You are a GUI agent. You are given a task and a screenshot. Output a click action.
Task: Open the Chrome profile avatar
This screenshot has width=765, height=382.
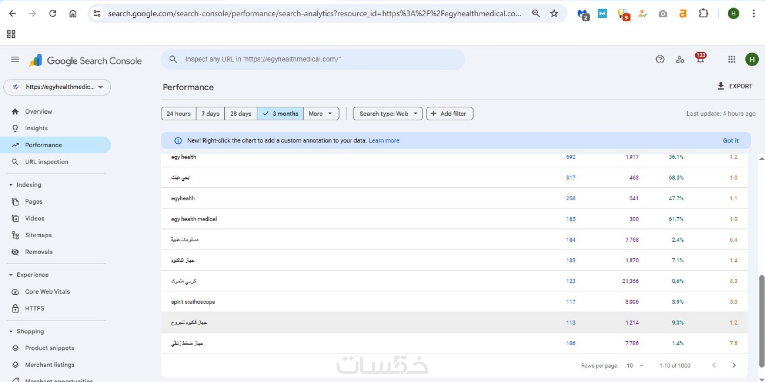coord(733,14)
